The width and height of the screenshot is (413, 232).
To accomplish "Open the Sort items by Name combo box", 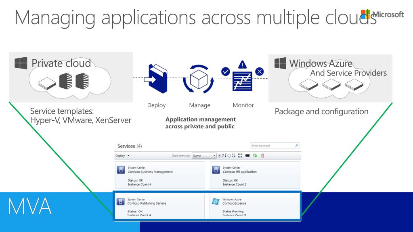I will [x=204, y=156].
